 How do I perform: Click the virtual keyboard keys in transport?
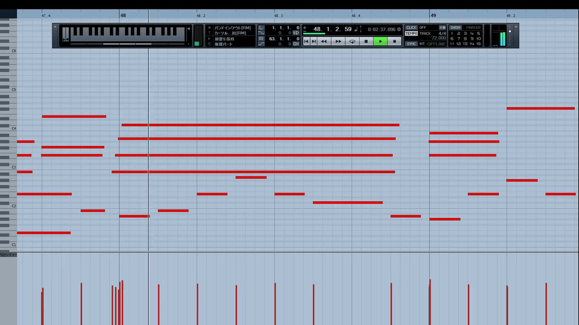[x=127, y=34]
